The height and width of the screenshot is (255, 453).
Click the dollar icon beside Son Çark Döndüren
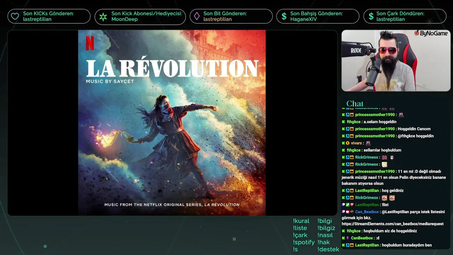click(371, 16)
